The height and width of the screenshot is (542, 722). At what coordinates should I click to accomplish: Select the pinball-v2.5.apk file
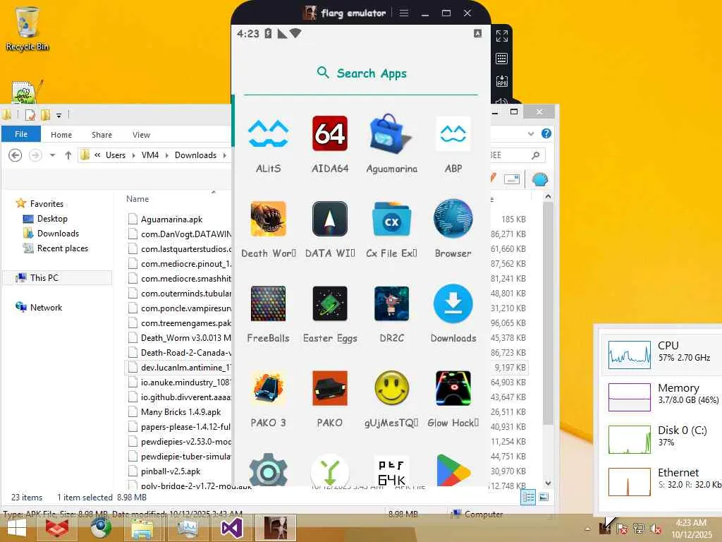click(171, 471)
